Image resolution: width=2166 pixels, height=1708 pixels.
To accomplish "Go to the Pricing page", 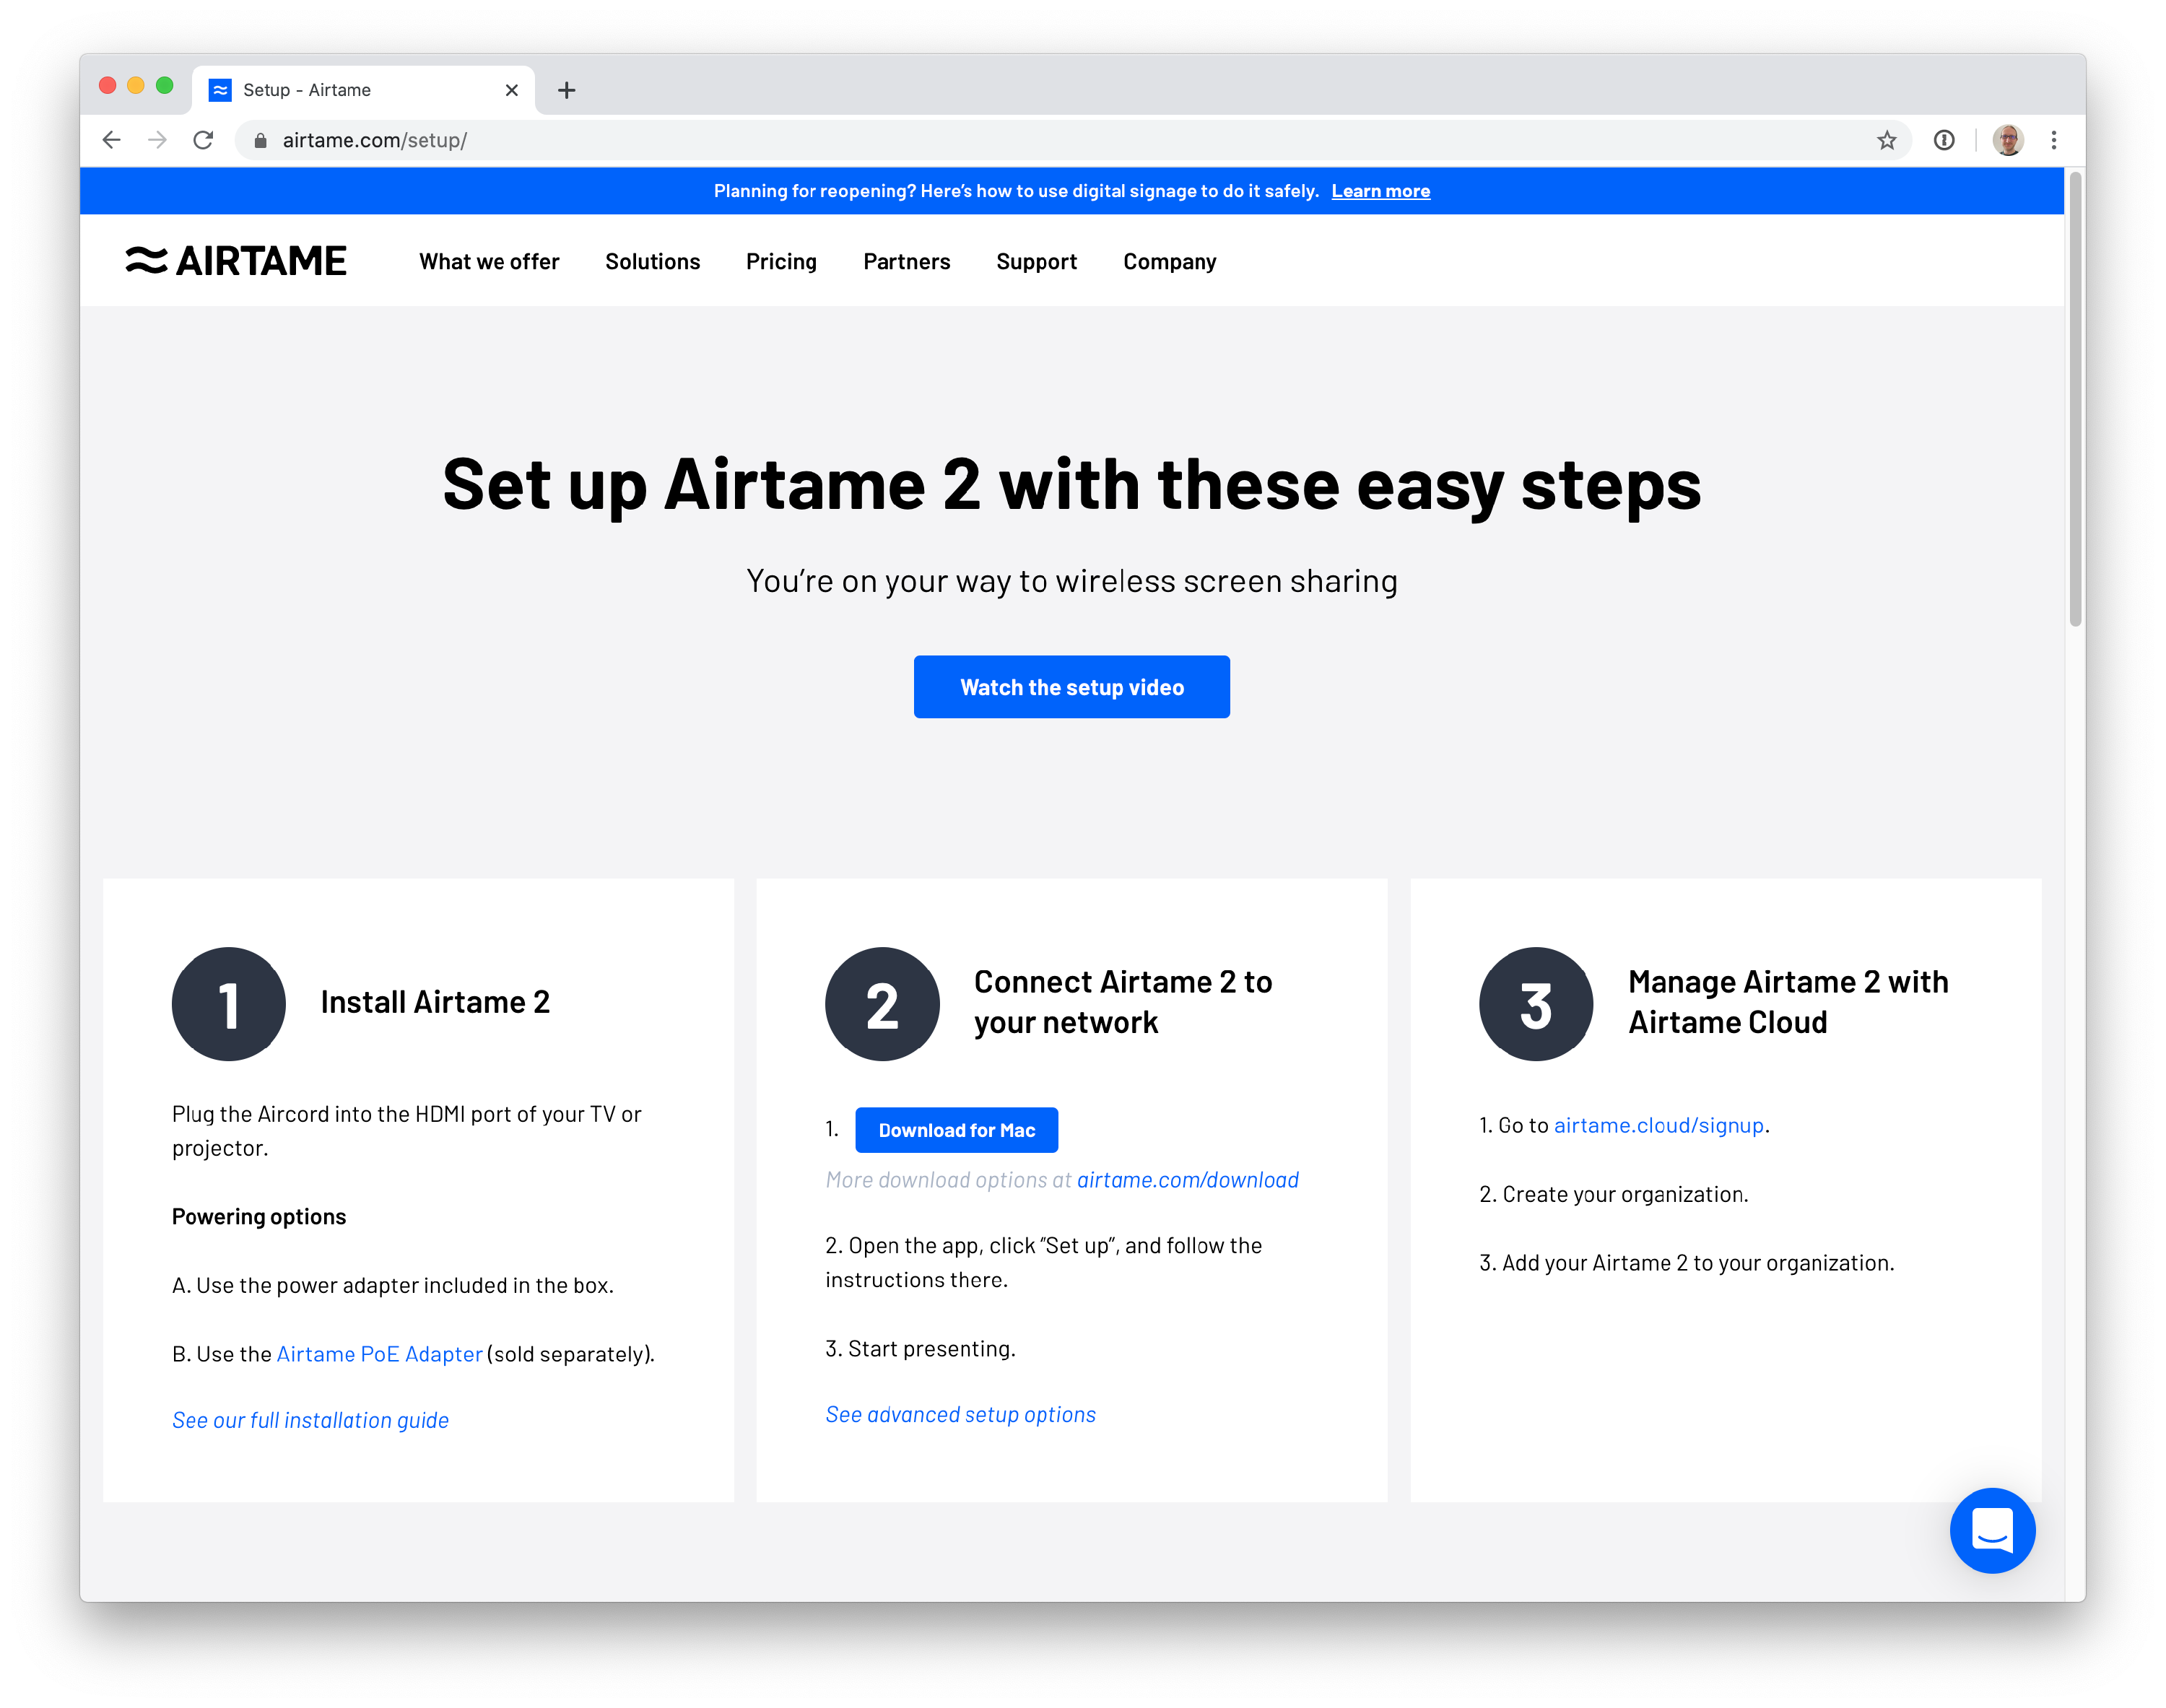I will coord(781,262).
